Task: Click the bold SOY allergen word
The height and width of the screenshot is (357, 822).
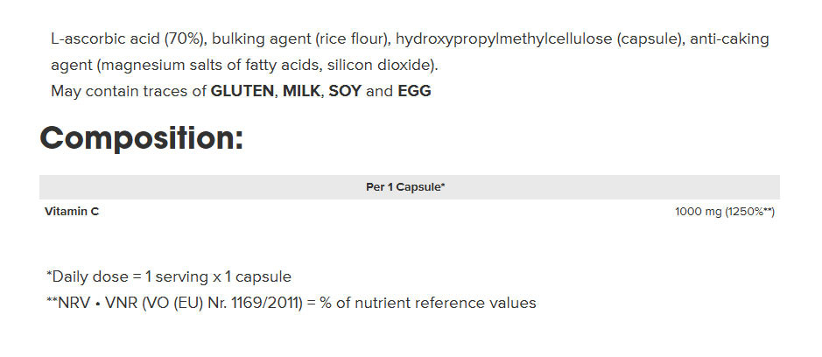Action: coord(345,91)
